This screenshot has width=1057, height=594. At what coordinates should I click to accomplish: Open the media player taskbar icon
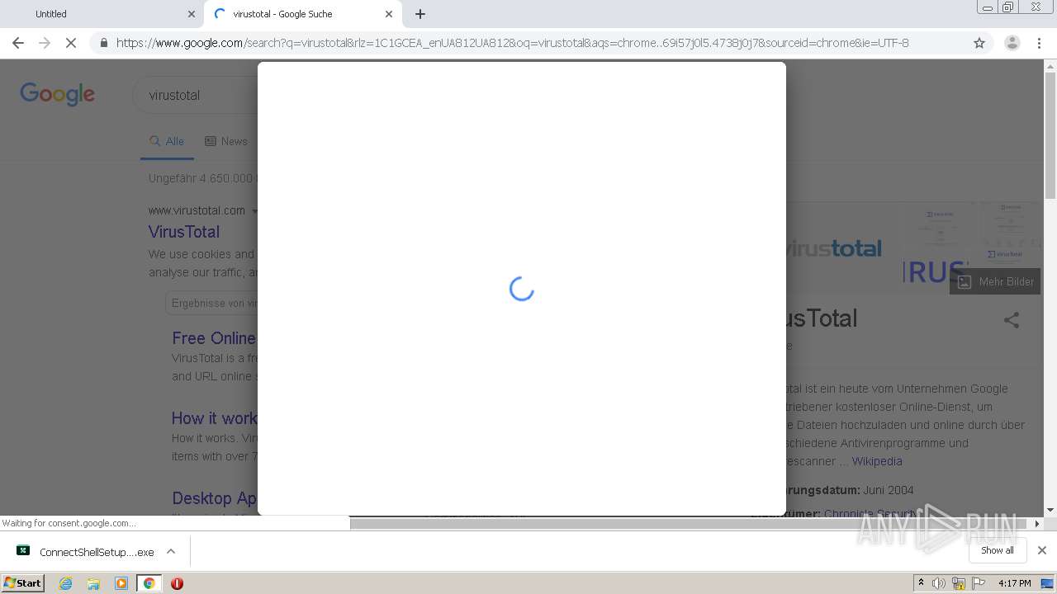[121, 583]
